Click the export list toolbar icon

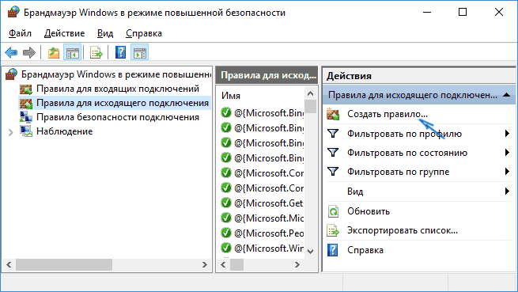pyautogui.click(x=96, y=52)
